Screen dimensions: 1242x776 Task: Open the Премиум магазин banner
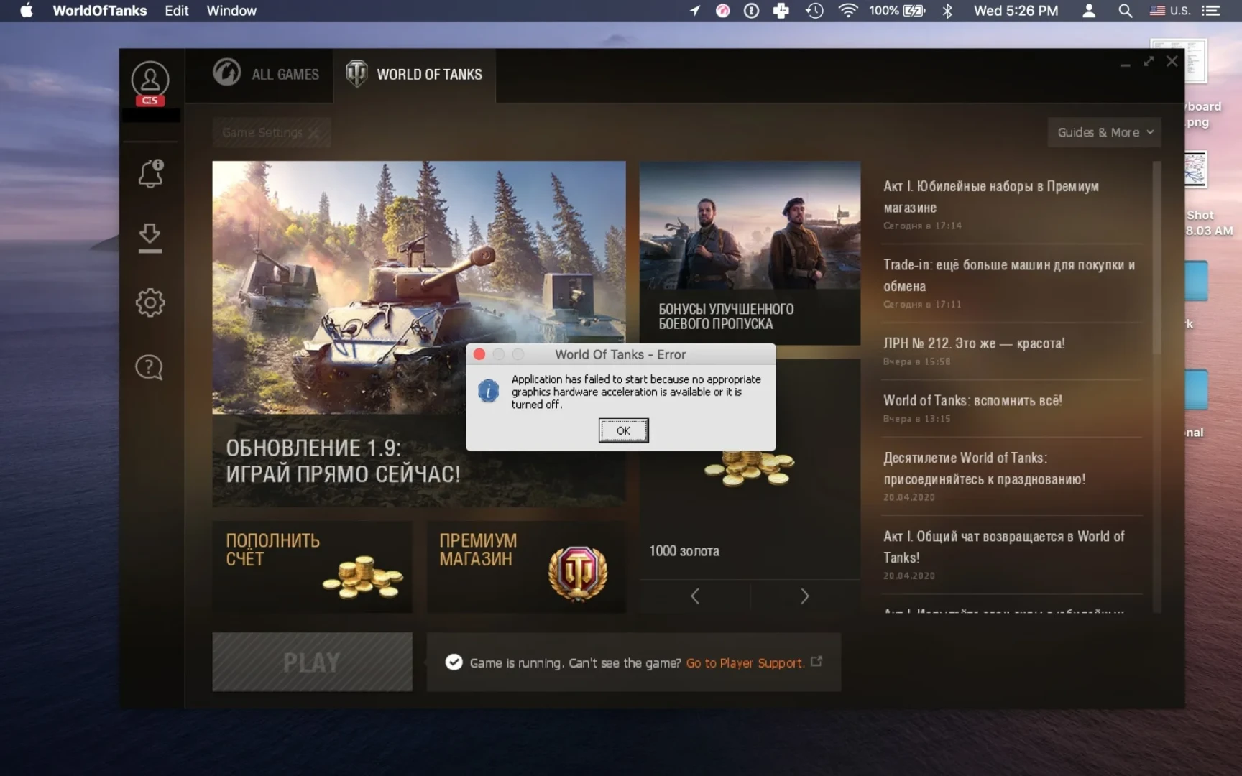[x=526, y=567]
